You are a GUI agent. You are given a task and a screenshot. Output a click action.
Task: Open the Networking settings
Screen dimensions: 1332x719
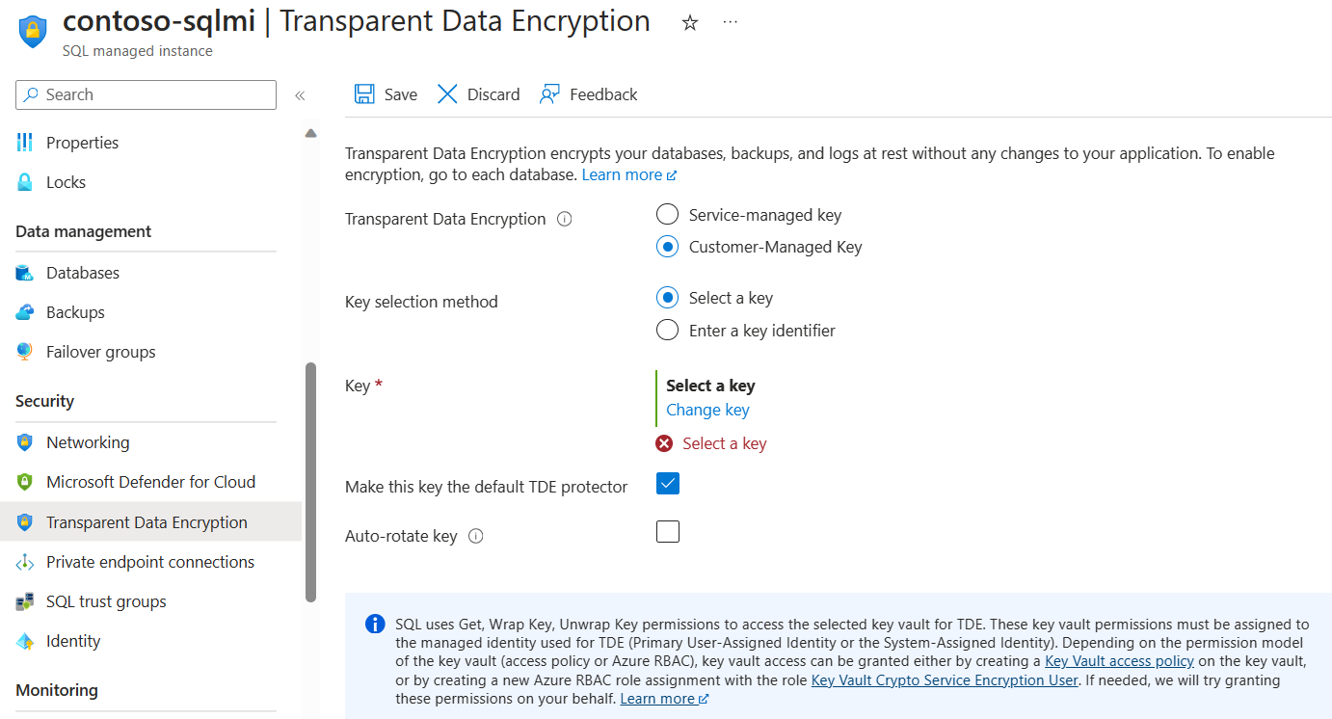pyautogui.click(x=89, y=441)
